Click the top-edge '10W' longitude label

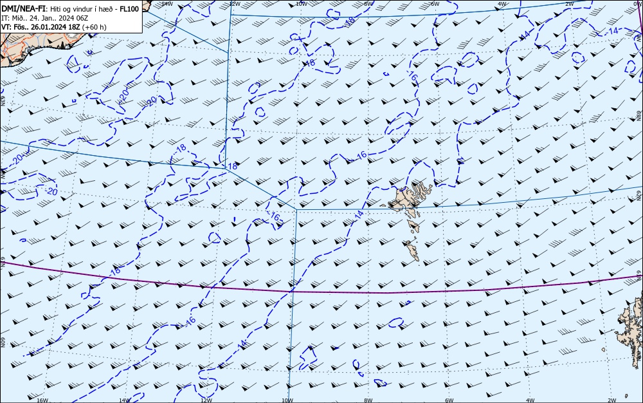tap(301, 3)
